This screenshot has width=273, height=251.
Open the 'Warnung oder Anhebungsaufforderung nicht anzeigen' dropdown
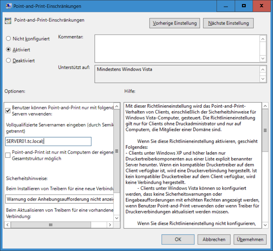60,199
